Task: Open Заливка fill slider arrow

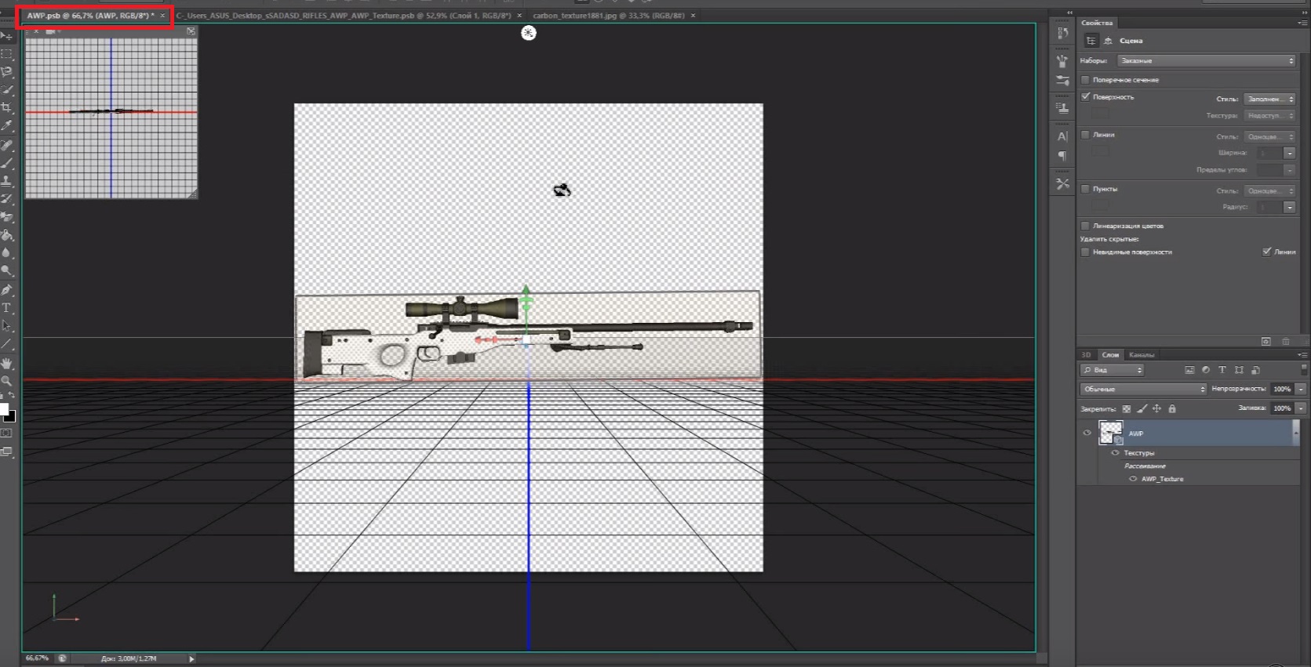Action: click(1300, 408)
